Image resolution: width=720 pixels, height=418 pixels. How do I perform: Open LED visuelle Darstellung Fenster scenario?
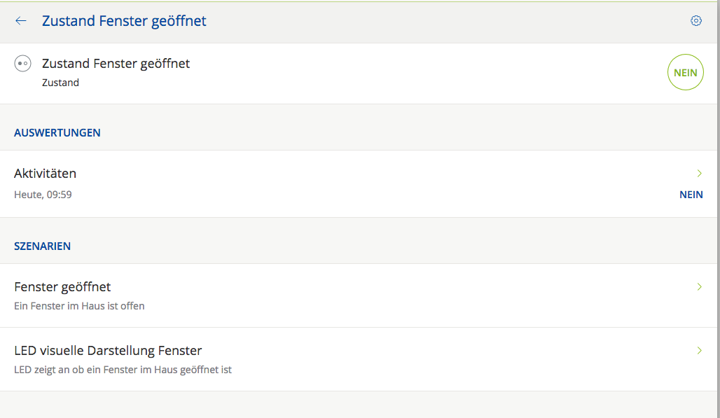[x=108, y=351]
